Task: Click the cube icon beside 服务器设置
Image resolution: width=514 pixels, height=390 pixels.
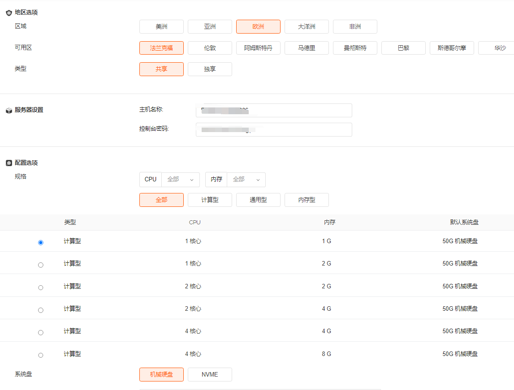Action: tap(9, 111)
